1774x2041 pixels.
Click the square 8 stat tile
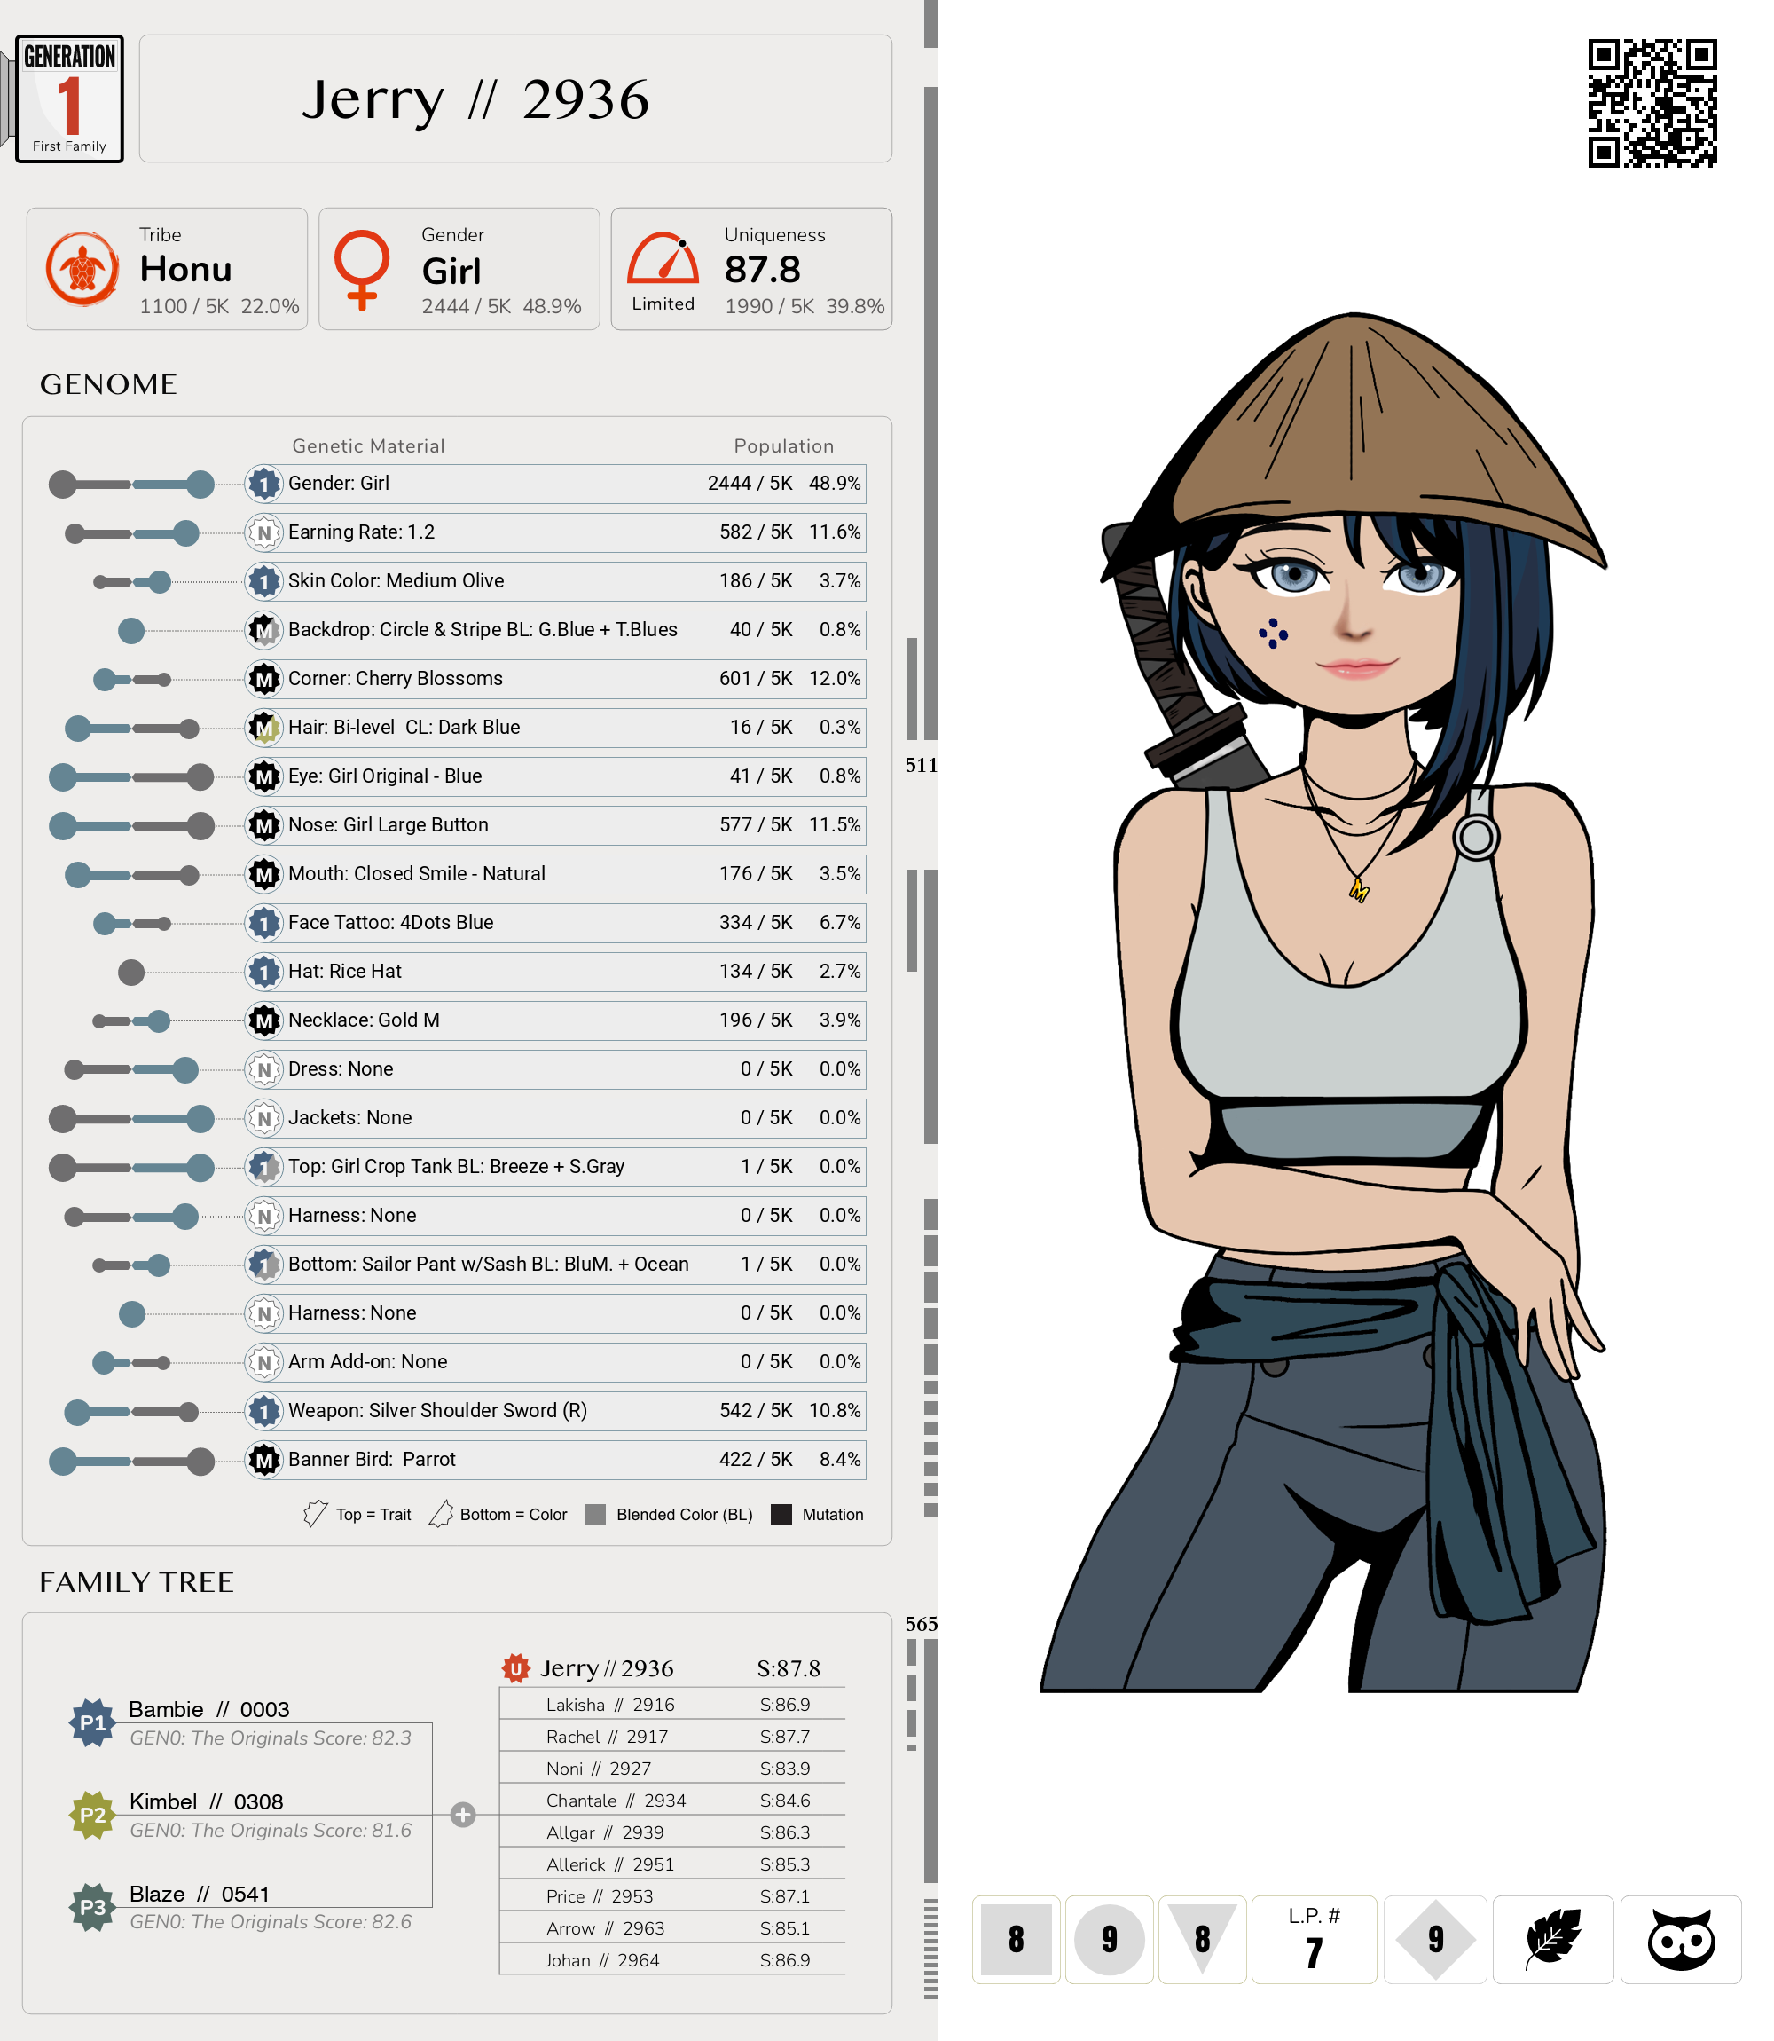point(1016,1939)
